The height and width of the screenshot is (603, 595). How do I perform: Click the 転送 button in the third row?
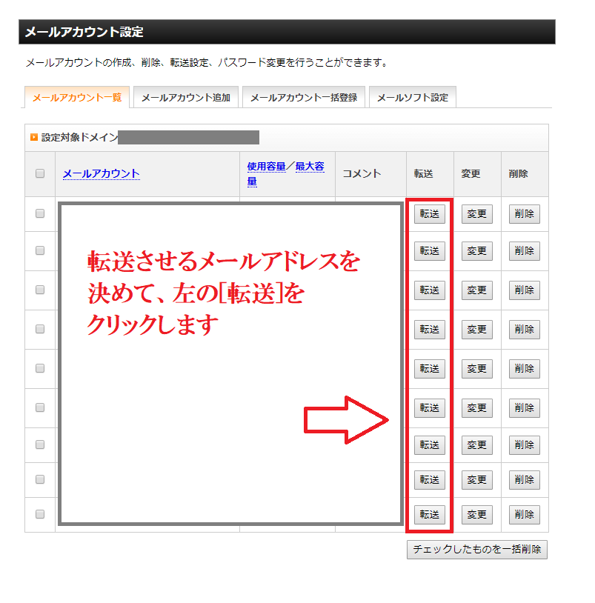(x=430, y=290)
